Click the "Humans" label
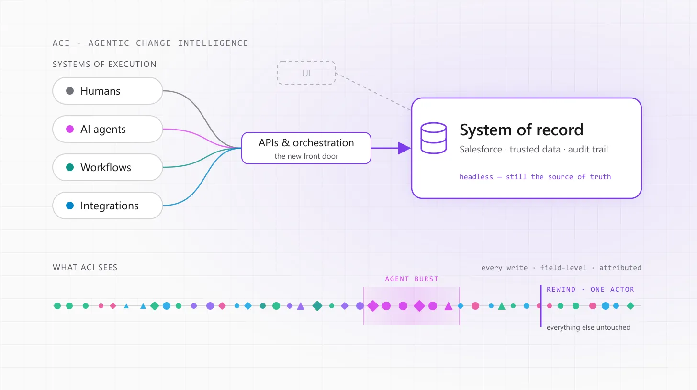The image size is (697, 390). click(x=101, y=91)
